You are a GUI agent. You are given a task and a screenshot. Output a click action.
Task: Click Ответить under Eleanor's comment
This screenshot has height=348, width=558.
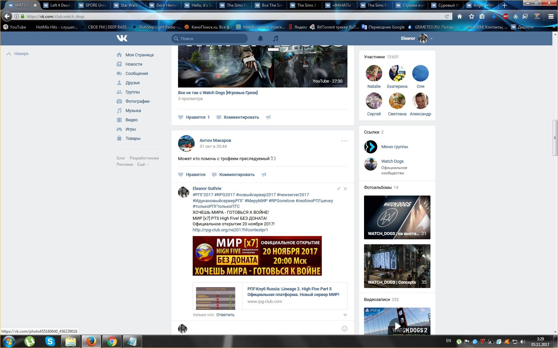pyautogui.click(x=225, y=315)
